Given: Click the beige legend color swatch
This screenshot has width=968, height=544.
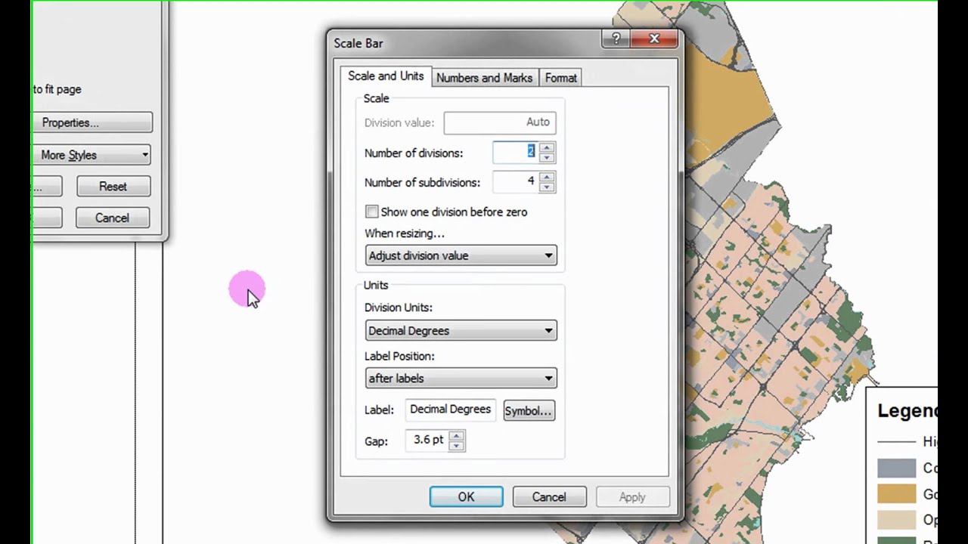Looking at the screenshot, I should pyautogui.click(x=897, y=521).
